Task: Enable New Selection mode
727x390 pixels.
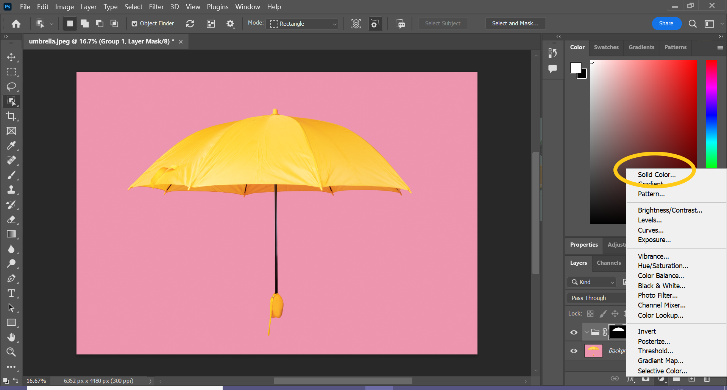Action: [x=70, y=23]
